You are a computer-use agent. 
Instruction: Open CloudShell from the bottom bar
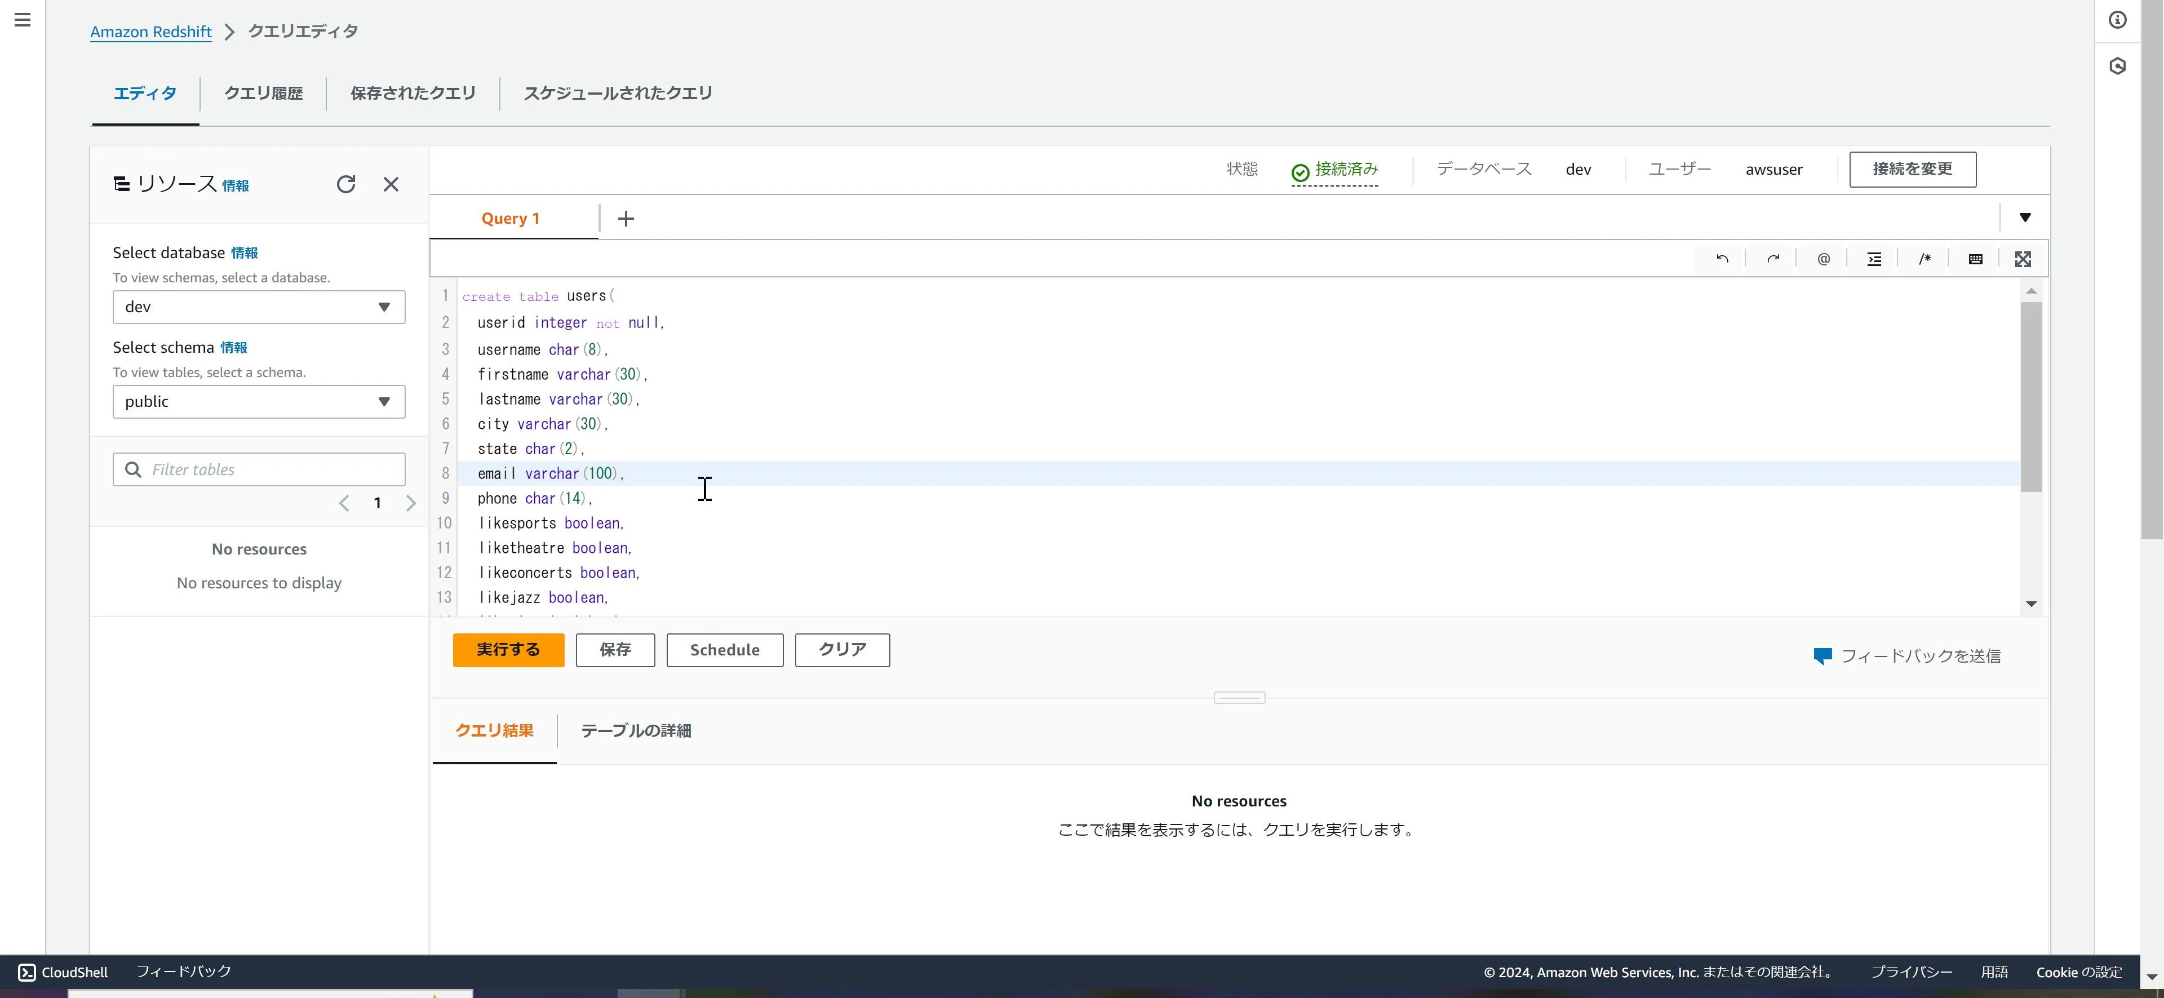[63, 972]
